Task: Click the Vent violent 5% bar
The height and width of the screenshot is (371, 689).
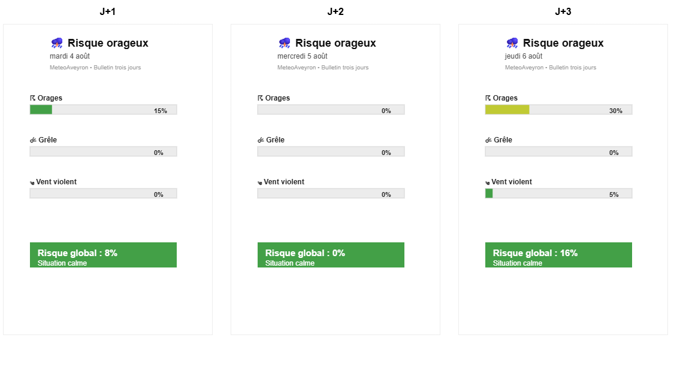Action: [558, 194]
